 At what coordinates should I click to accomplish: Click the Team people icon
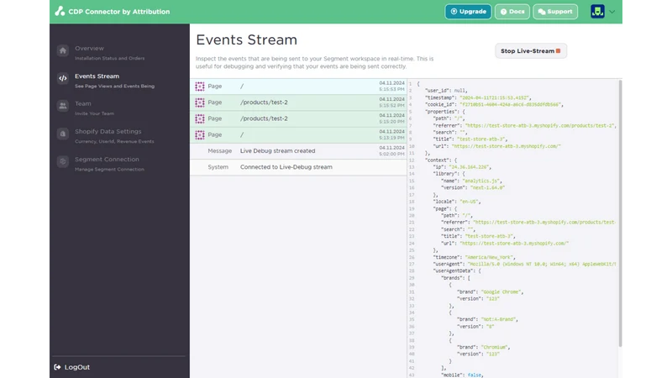pyautogui.click(x=62, y=106)
